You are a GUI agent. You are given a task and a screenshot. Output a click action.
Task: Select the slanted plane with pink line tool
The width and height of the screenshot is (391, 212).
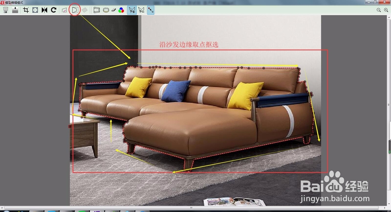pyautogui.click(x=65, y=10)
